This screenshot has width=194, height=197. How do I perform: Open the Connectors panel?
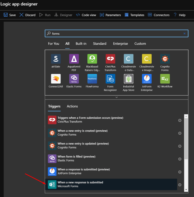(x=159, y=15)
